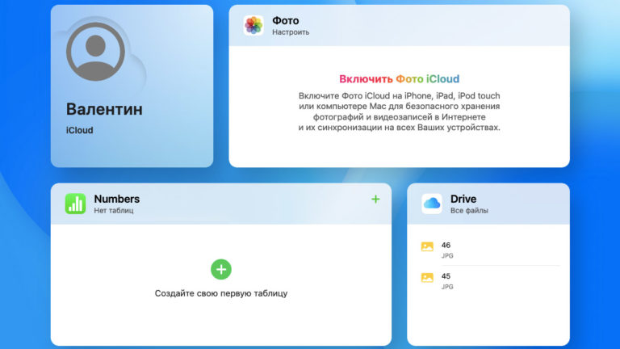This screenshot has height=349, width=620.
Task: Click the "Включить Фото iCloud" heading
Action: (399, 79)
